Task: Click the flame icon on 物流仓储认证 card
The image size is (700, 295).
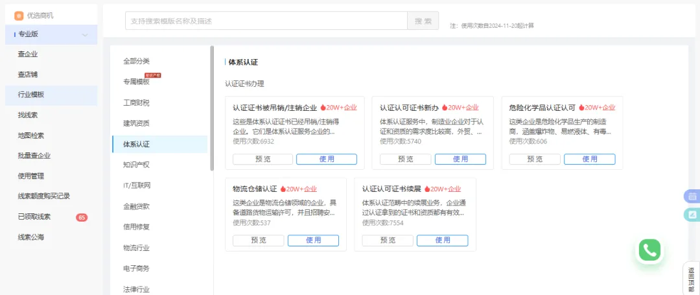Action: [x=283, y=189]
